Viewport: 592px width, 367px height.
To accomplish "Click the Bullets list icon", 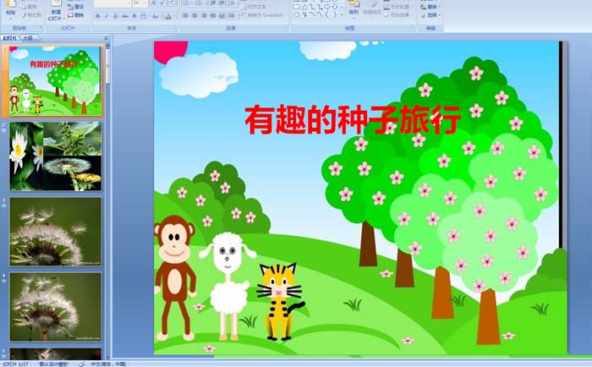I will [187, 3].
